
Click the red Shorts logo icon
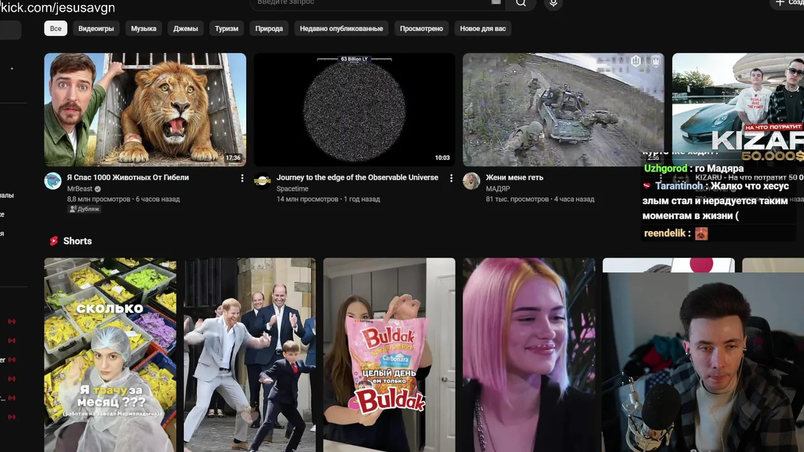point(54,241)
